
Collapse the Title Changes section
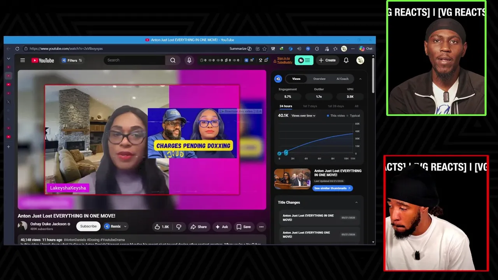(356, 202)
